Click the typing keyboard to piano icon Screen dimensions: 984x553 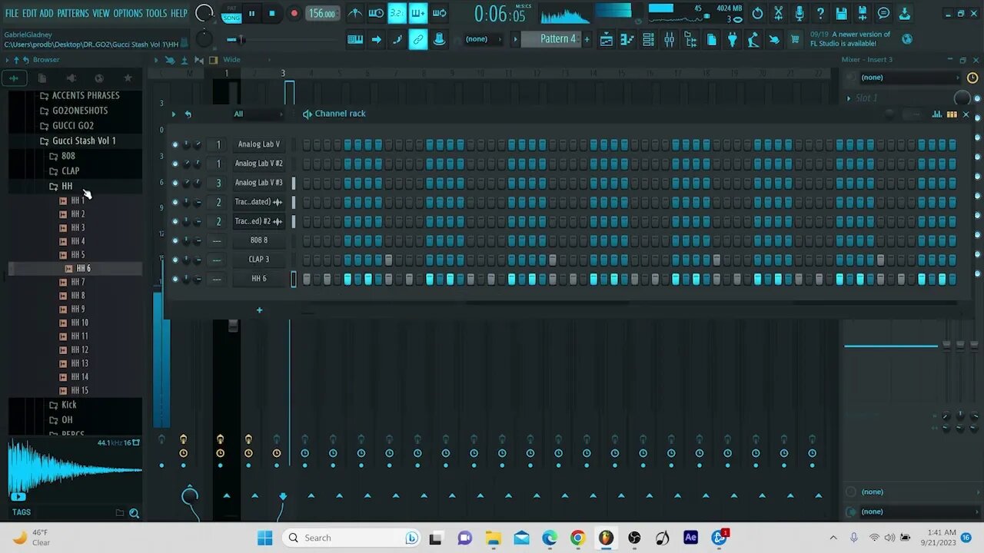pos(355,39)
